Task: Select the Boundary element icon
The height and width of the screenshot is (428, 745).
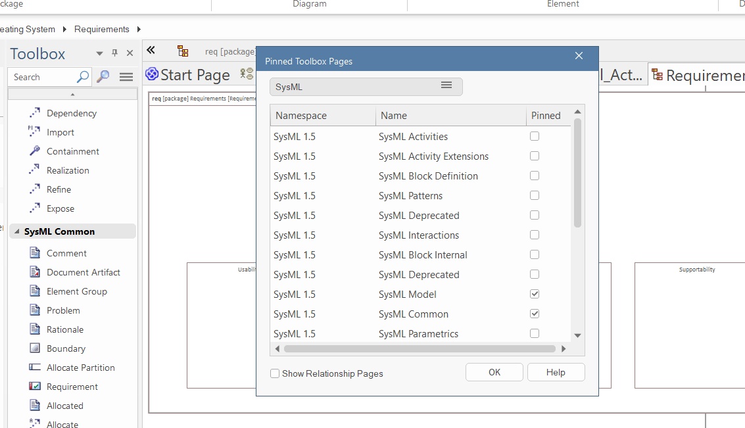Action: click(35, 348)
